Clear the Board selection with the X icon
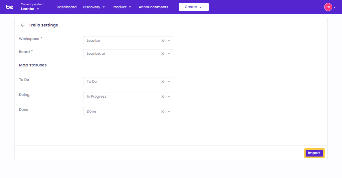The width and height of the screenshot is (342, 178). point(163,54)
